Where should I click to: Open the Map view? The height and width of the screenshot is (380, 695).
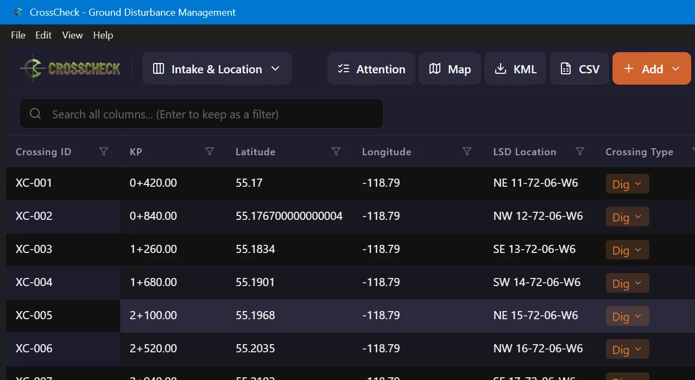(450, 68)
